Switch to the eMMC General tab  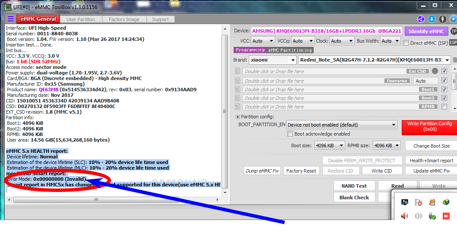[x=38, y=19]
